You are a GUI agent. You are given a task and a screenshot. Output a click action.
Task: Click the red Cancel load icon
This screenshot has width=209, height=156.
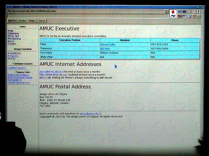[x=179, y=16]
